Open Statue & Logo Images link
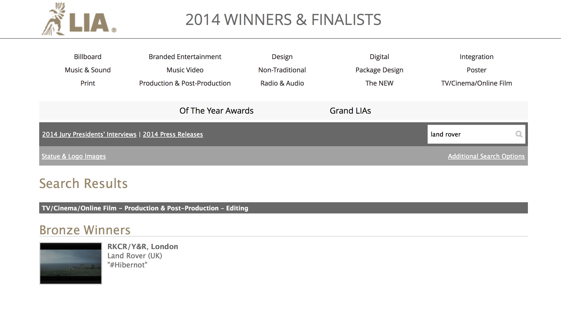561x324 pixels. click(74, 156)
